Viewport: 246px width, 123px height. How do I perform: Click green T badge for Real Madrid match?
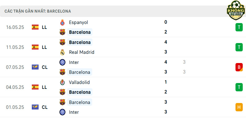tap(239, 47)
